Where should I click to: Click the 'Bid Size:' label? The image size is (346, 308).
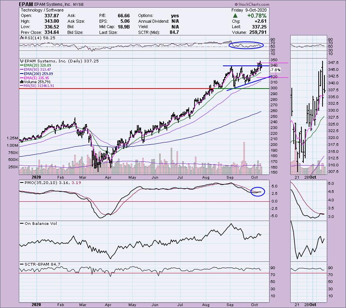tap(75, 32)
